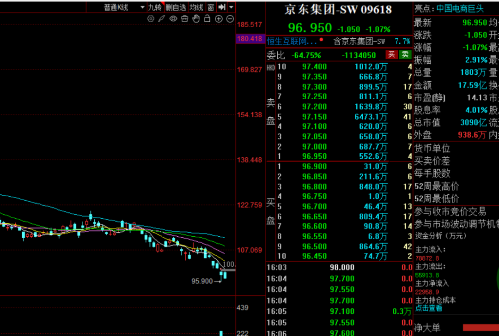Jump to latest with arrow-to-bar icon
Viewport: 499px width, 336px height.
click(222, 7)
